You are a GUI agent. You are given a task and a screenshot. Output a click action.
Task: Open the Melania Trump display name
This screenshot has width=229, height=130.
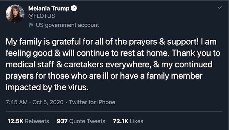click(49, 8)
